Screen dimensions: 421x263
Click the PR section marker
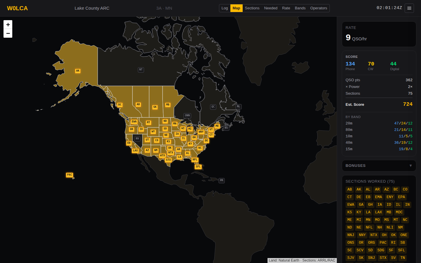point(222,180)
